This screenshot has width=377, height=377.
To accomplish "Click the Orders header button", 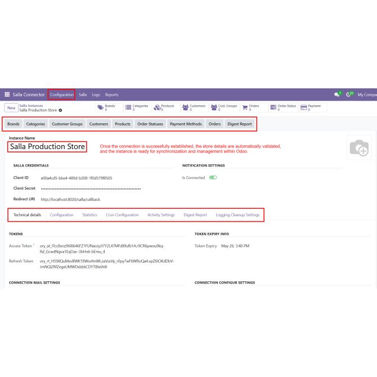I will pyautogui.click(x=214, y=124).
